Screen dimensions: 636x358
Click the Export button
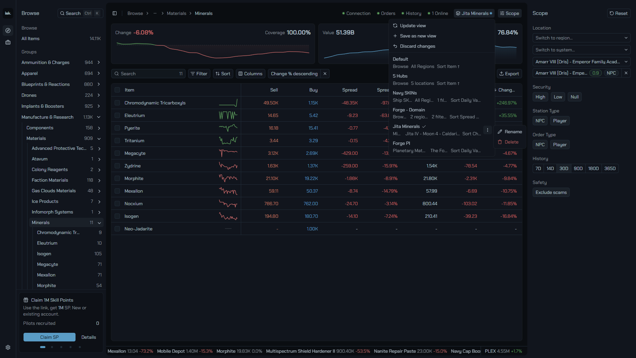point(509,74)
